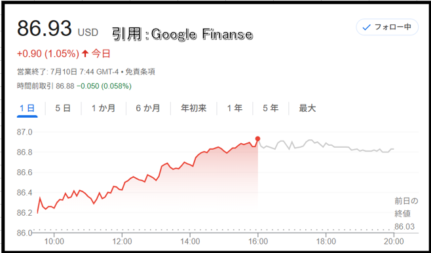The width and height of the screenshot is (431, 253).
Task: Click the +0.90 (1.05%) change text
Action: point(48,54)
